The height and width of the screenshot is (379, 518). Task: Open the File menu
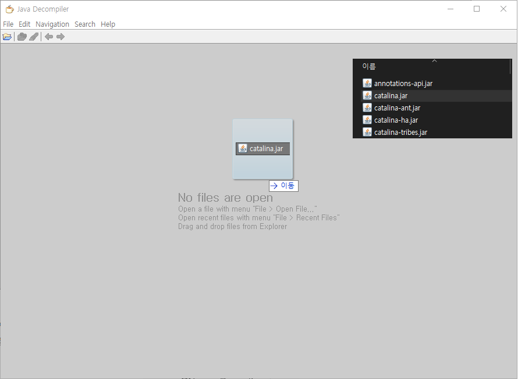click(8, 24)
